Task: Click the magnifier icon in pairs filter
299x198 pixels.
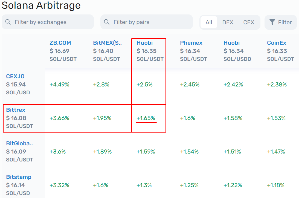Action: 107,22
